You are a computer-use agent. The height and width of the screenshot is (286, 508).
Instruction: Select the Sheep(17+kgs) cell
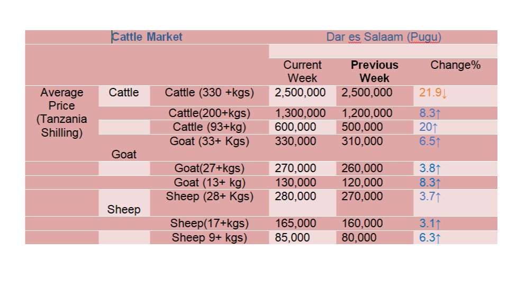pyautogui.click(x=210, y=224)
